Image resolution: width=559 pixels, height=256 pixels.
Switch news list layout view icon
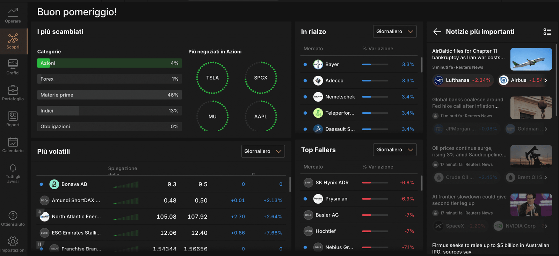coord(547,32)
